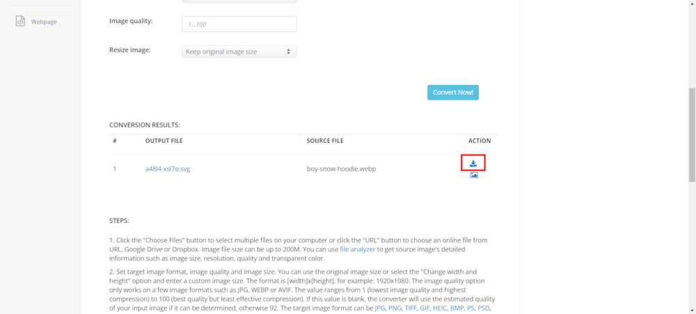Screen dimensions: 696x314
Task: Open the Webpage sidebar menu item
Action: click(43, 22)
